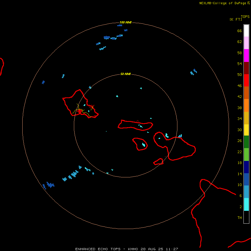Click the 66 value on the scale
This screenshot has width=251, height=251.
point(240,31)
